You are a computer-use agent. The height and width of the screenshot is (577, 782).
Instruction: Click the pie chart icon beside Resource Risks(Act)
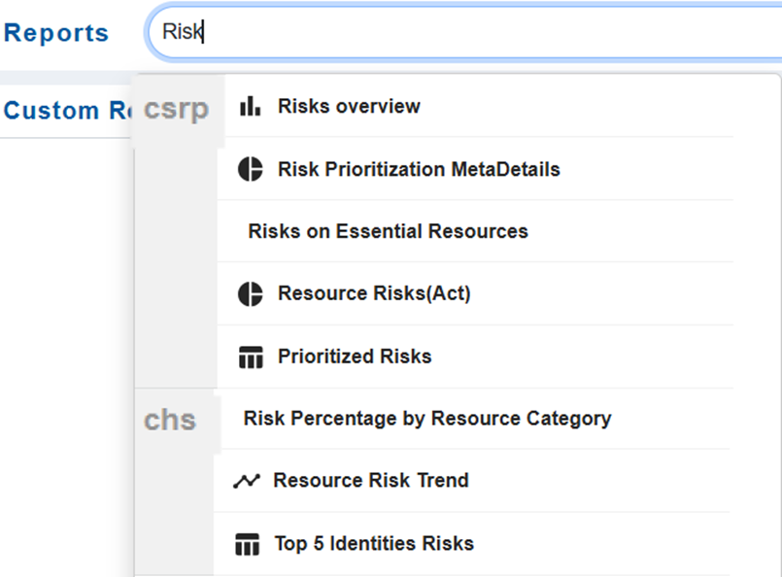[x=250, y=294]
